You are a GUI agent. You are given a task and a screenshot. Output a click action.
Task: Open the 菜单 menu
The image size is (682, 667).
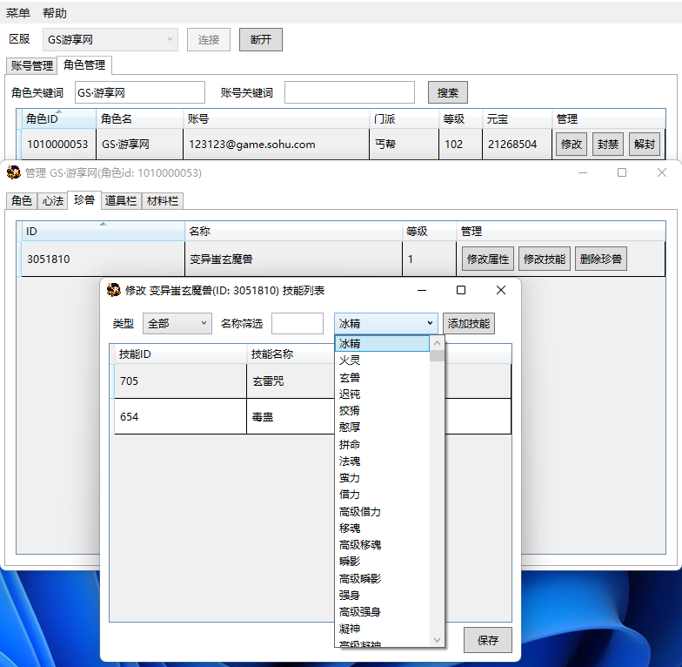pos(18,13)
